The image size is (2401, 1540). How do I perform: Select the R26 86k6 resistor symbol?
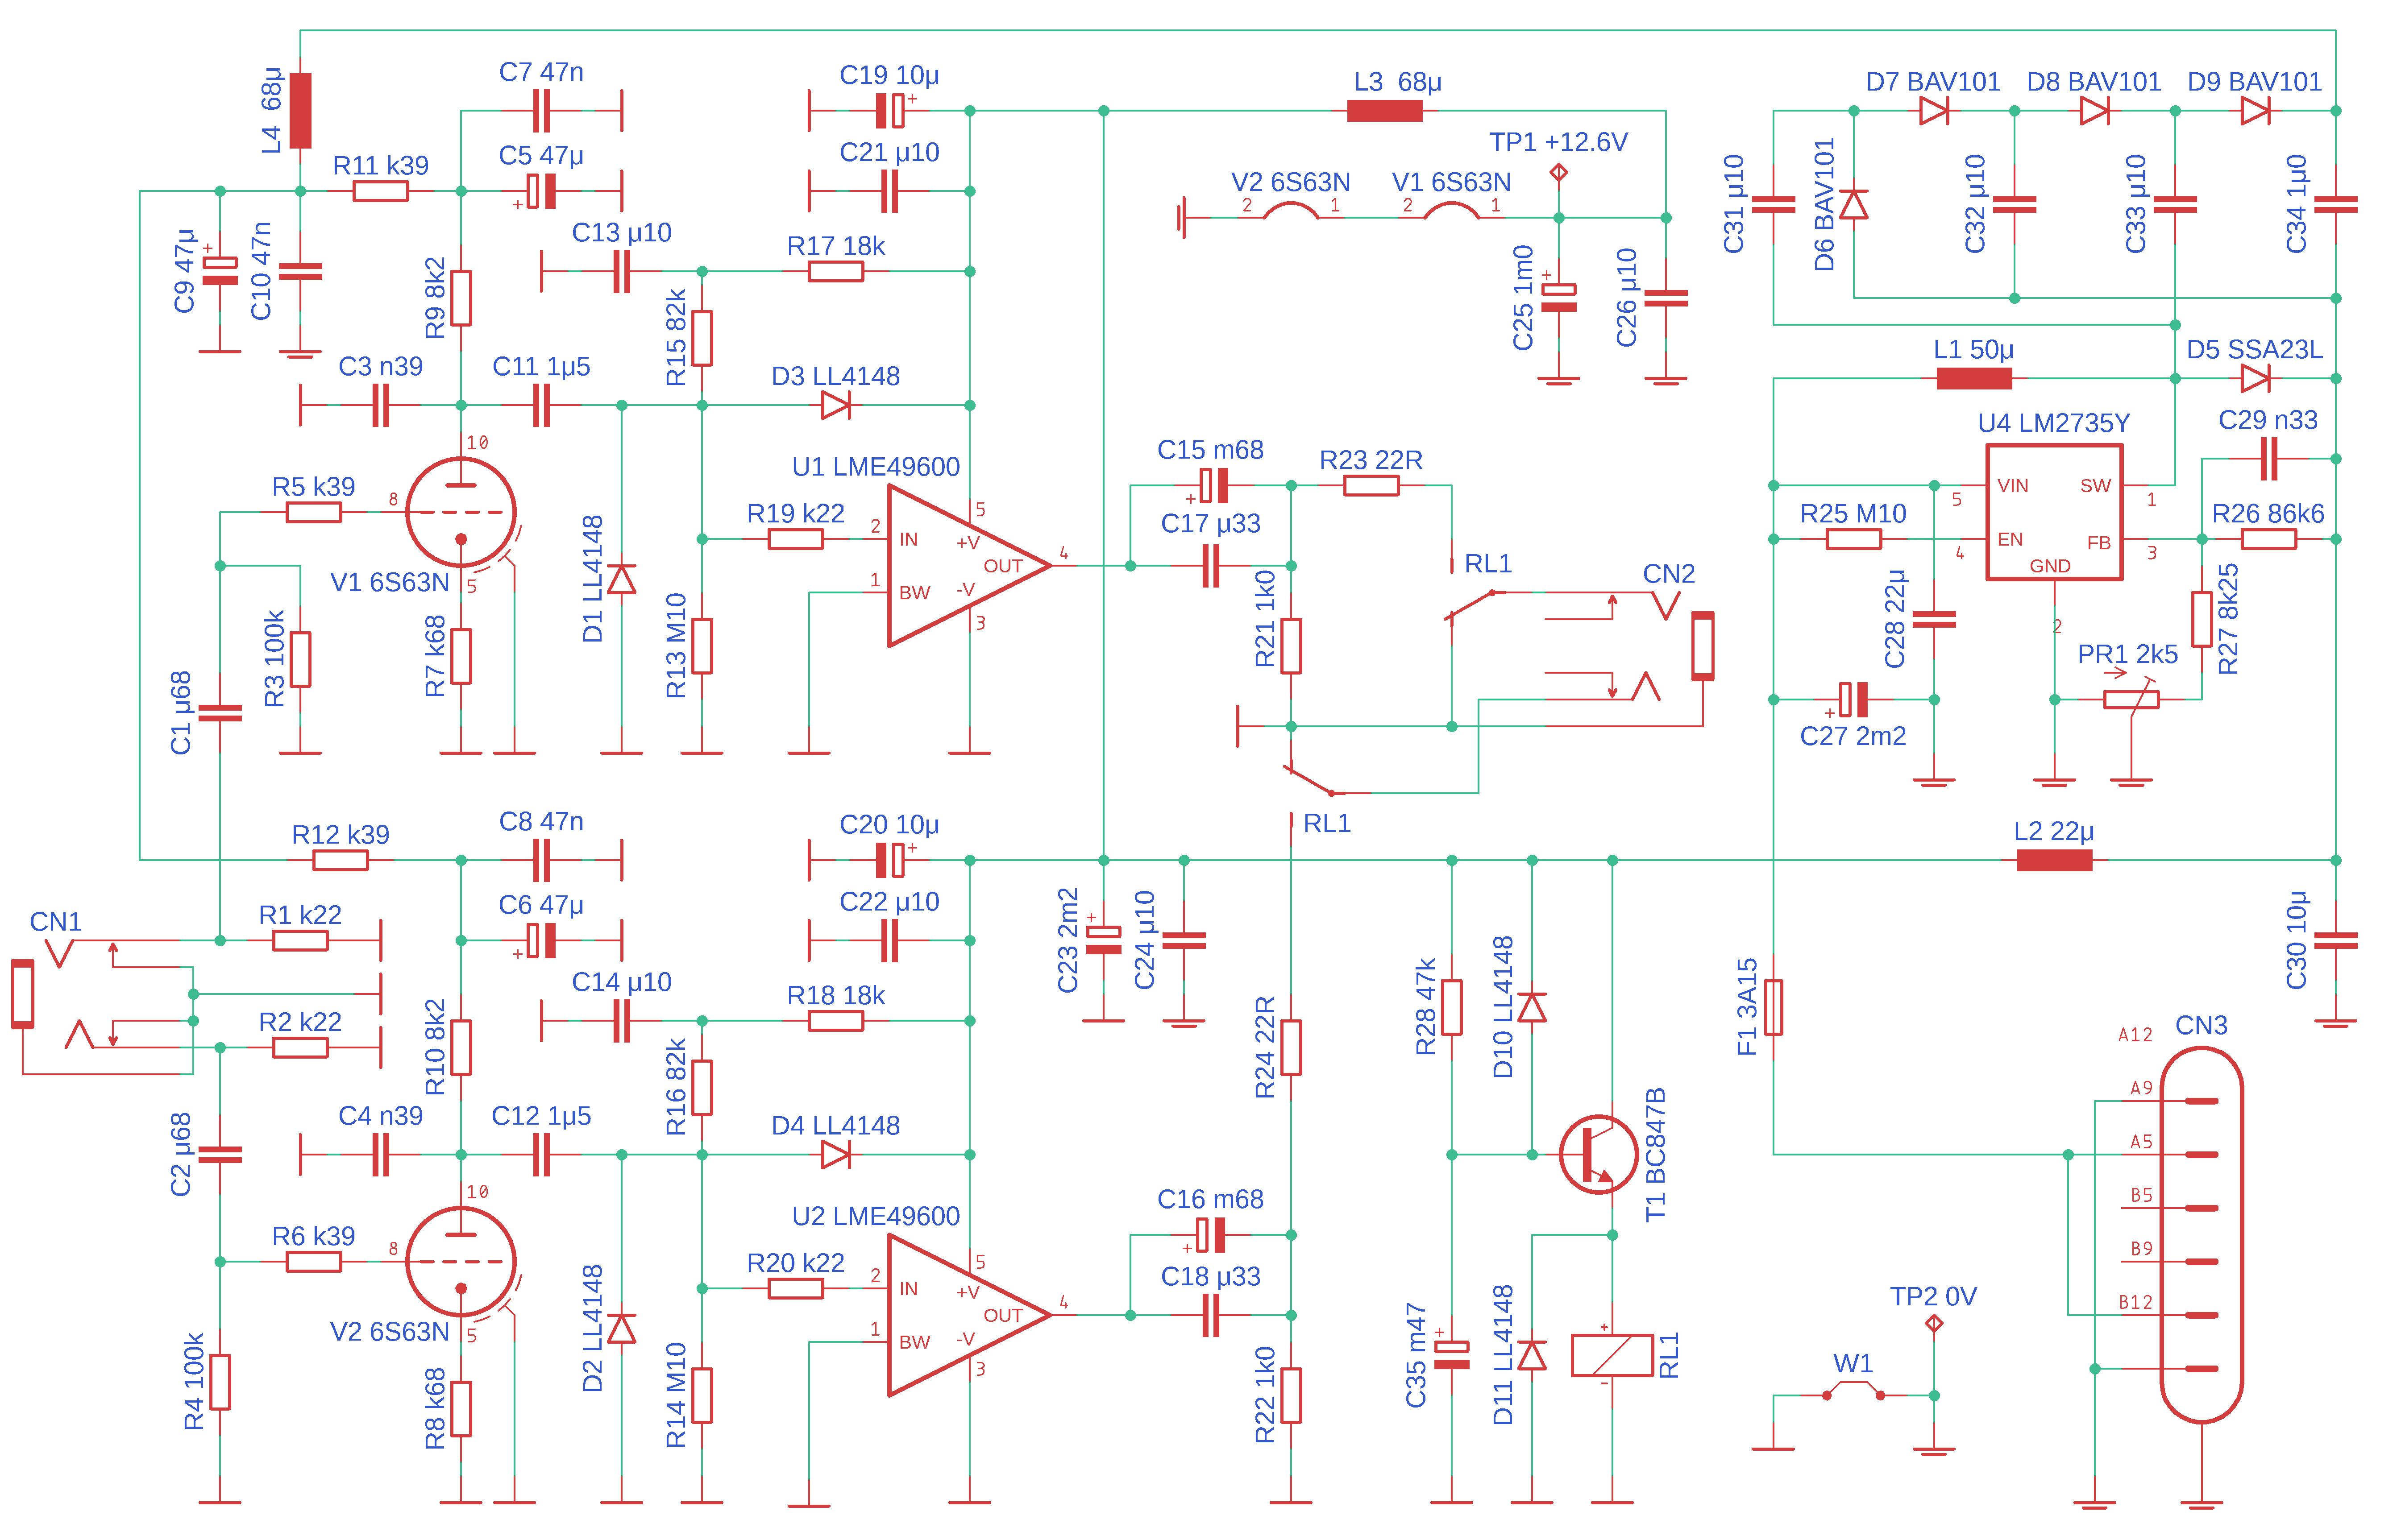[2269, 539]
